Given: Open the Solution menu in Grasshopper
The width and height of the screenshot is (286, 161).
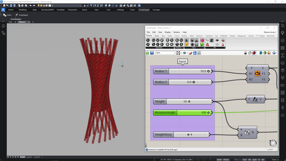Looking at the screenshot, I should (177, 32).
